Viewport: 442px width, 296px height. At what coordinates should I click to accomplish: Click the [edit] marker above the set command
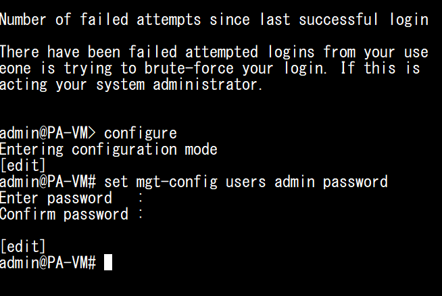pos(23,165)
